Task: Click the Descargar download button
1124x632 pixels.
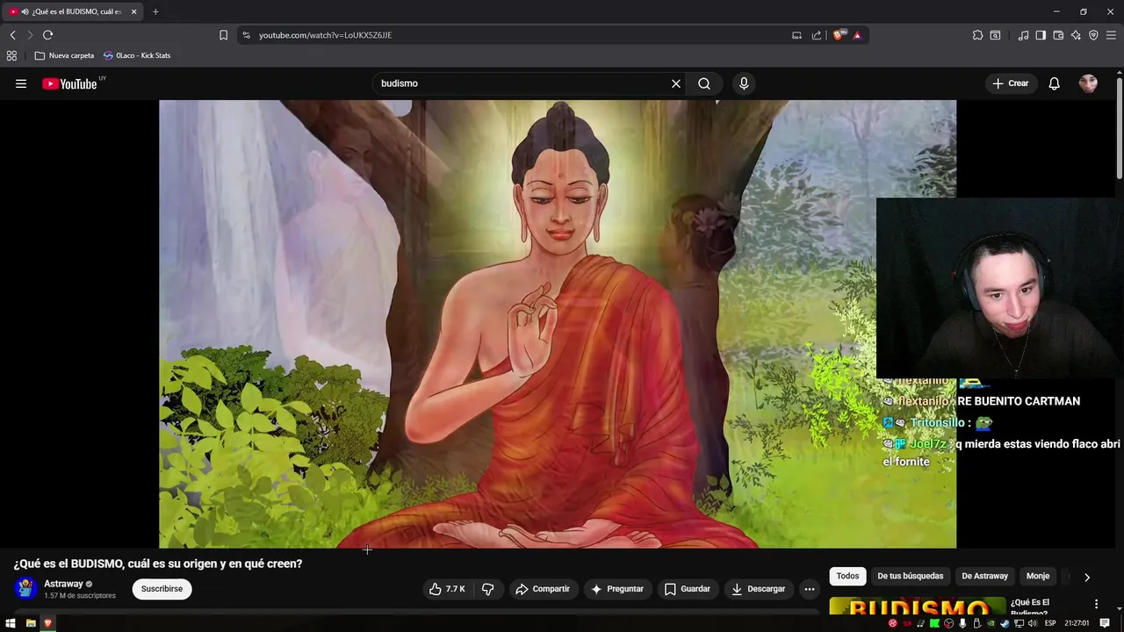Action: (x=759, y=589)
